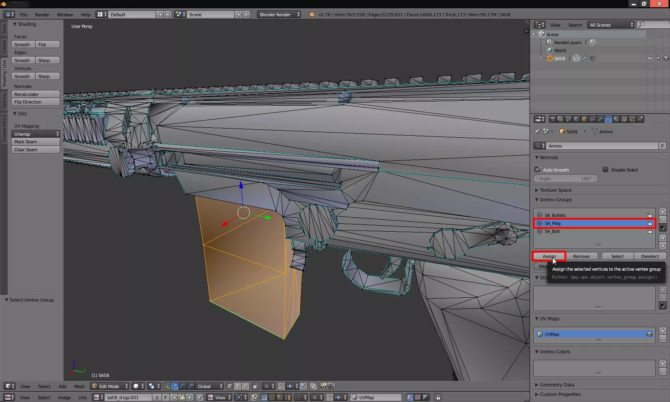Open the World properties tab

576,119
